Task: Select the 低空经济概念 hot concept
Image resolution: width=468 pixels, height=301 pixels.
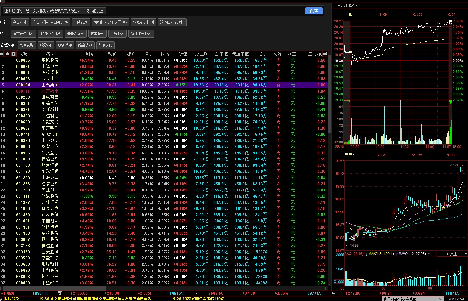Action: [23, 34]
